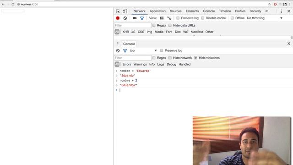Close the DevTools panel
293x165 pixels.
pyautogui.click(x=289, y=11)
